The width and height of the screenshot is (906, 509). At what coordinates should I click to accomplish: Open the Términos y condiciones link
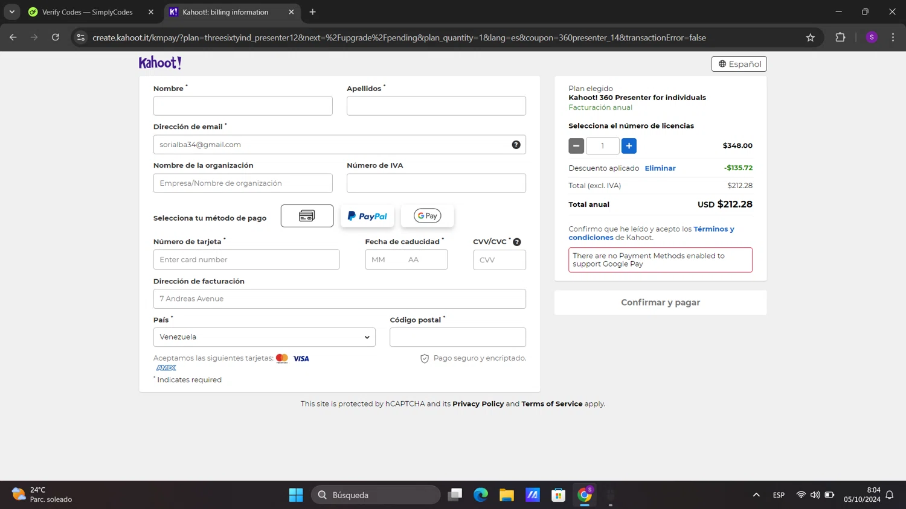(713, 229)
